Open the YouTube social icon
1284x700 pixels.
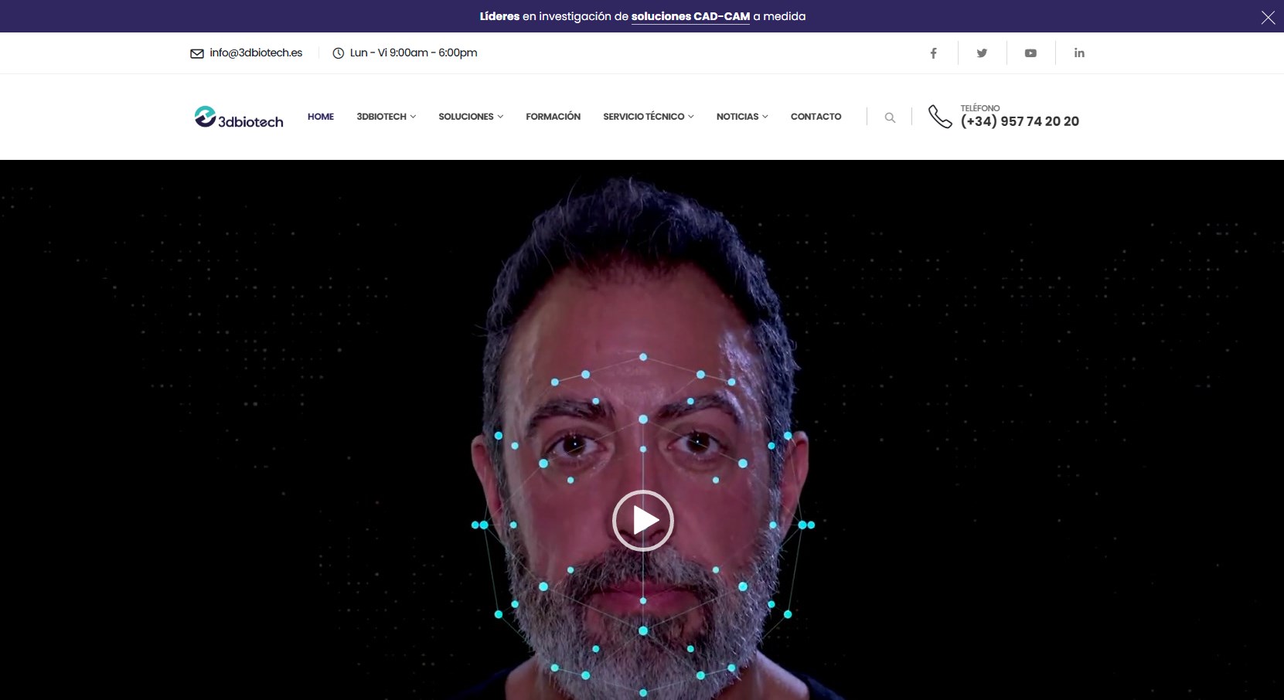click(x=1030, y=53)
